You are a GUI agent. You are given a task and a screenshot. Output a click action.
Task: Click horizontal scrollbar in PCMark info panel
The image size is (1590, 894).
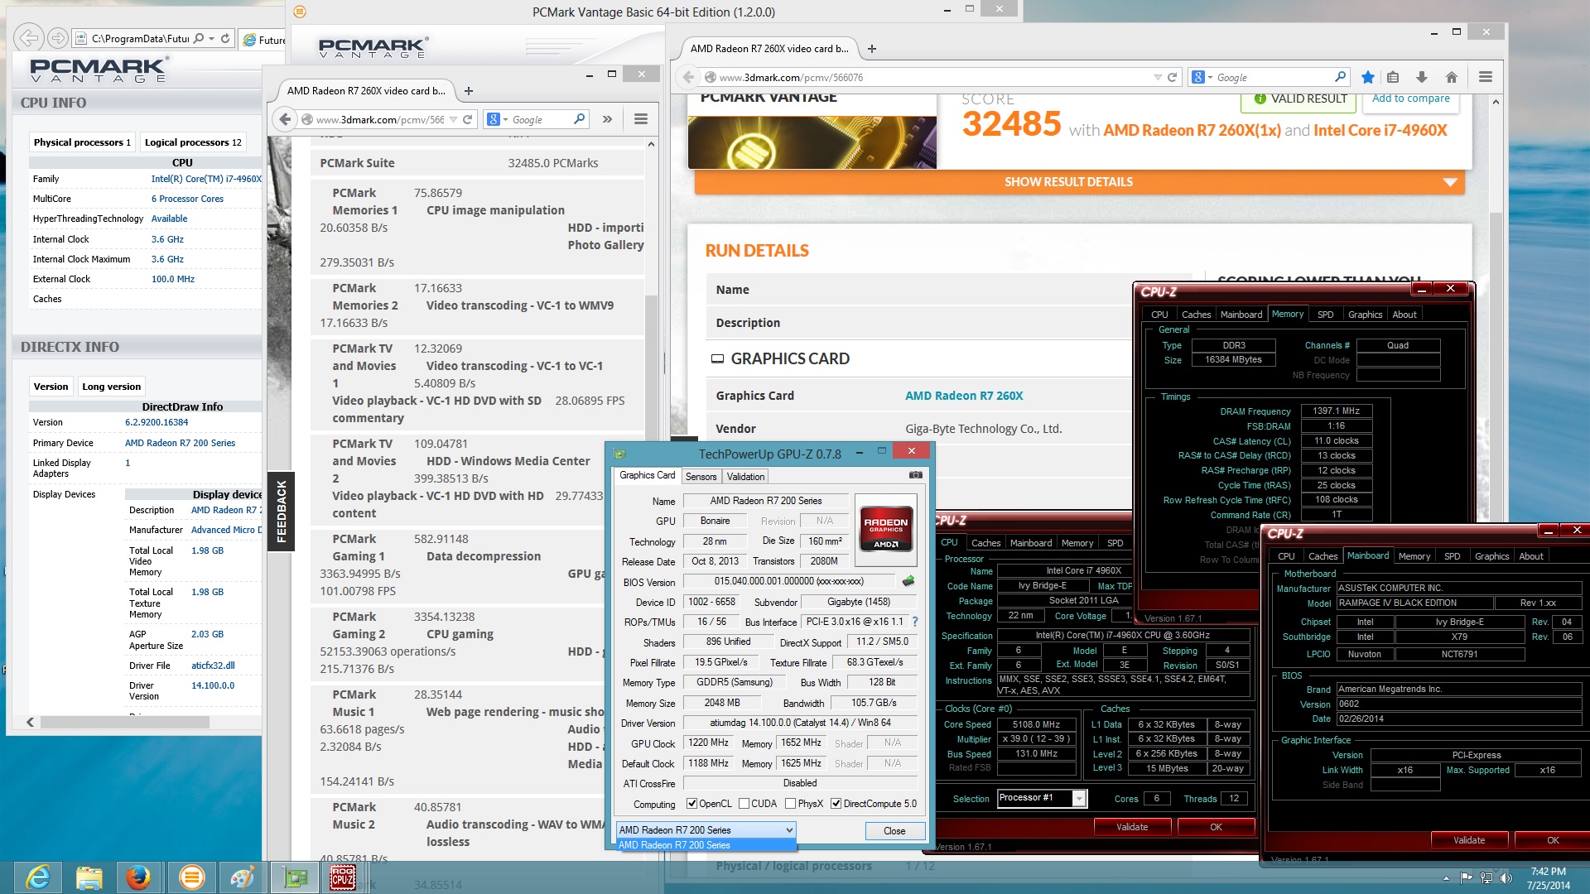pyautogui.click(x=124, y=722)
